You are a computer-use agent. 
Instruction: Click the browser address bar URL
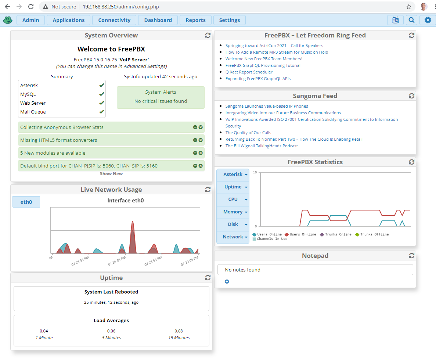pos(121,7)
